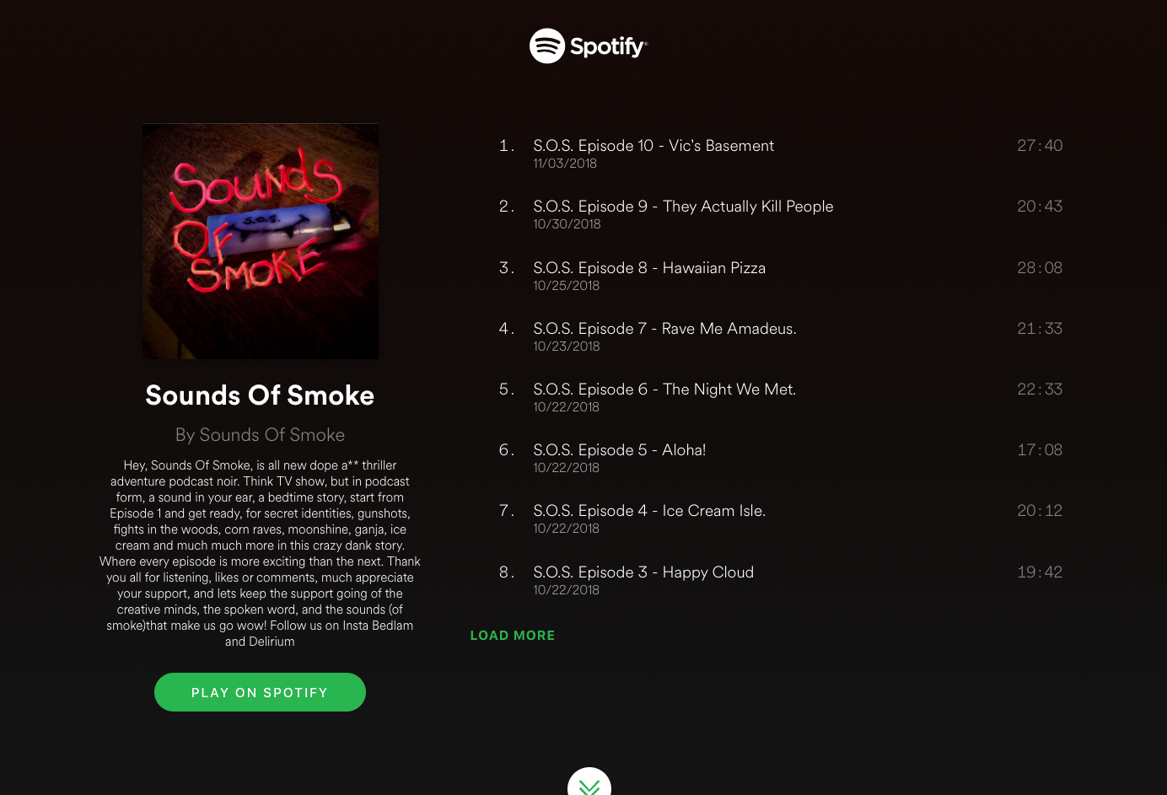Viewport: 1167px width, 795px height.
Task: Click the green double-chevron scroll-down icon
Action: click(x=589, y=782)
